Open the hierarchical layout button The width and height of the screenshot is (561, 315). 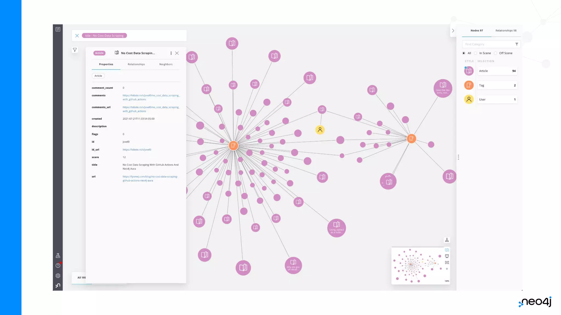(x=447, y=240)
